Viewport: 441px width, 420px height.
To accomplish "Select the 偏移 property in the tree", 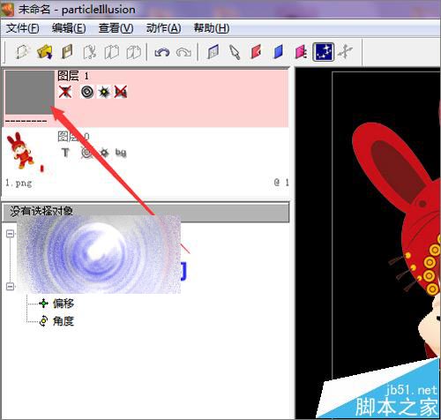I will pos(64,304).
